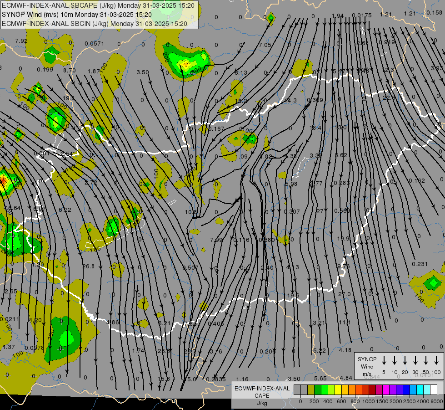Select the SBCAPE title line at top
This screenshot has height=410, width=445.
pos(98,5)
